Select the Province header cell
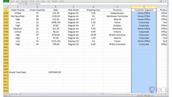172x97 pixels. pos(117,10)
